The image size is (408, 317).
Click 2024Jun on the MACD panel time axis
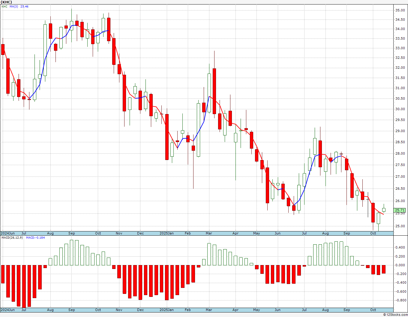pos(7,310)
